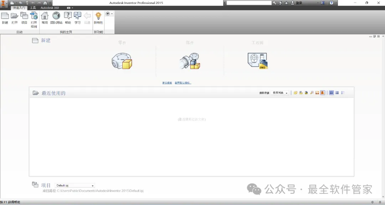
Task: Open Autodesk Exchange X icon
Action: pos(323,3)
